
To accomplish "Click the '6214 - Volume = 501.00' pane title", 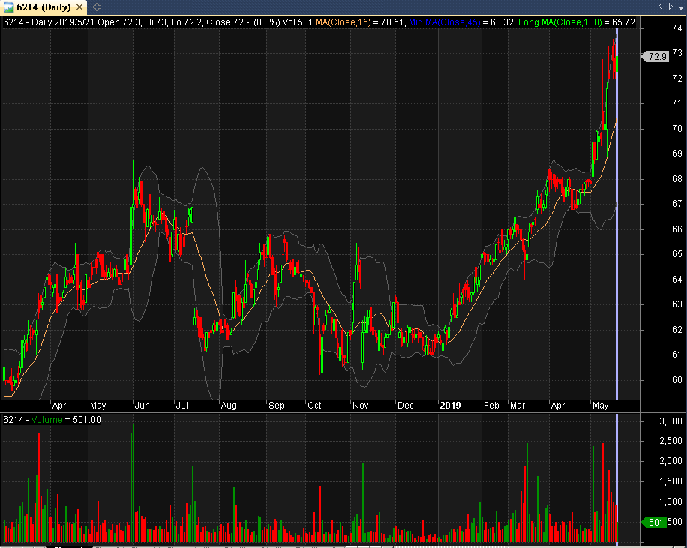I will (x=52, y=420).
